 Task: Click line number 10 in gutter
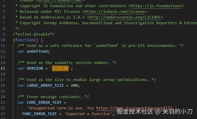pyautogui.click(x=3, y=40)
